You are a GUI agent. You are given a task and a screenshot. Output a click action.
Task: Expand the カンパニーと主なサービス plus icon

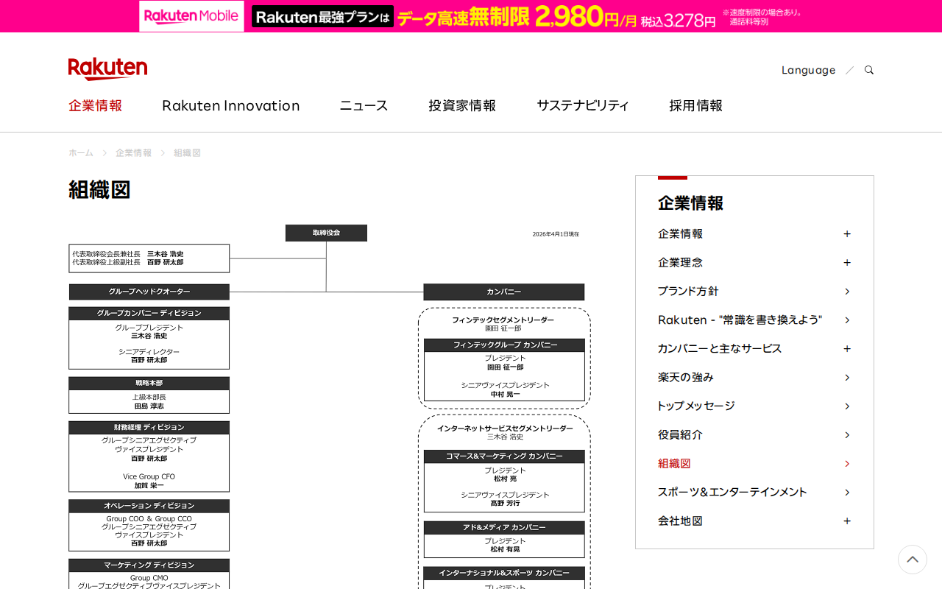click(847, 349)
